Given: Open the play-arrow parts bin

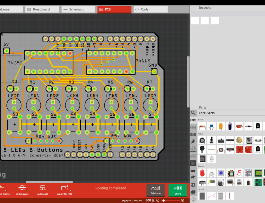Looking at the screenshot, I should pos(193,163).
